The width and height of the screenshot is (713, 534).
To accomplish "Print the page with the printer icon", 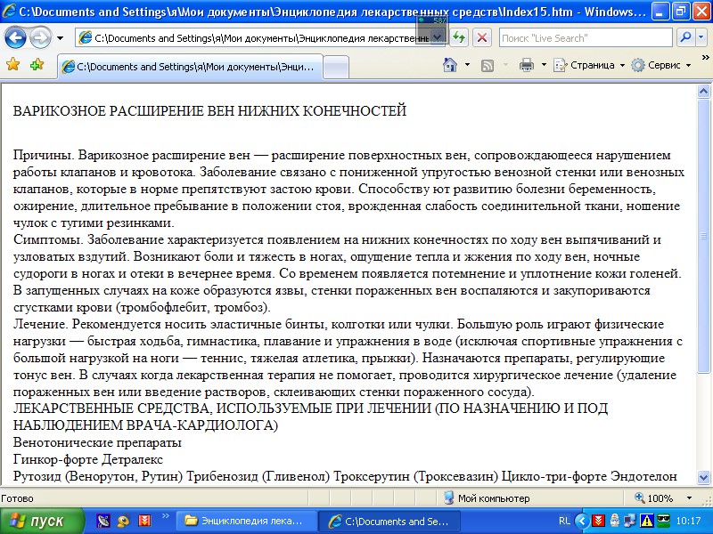I will pos(527,65).
